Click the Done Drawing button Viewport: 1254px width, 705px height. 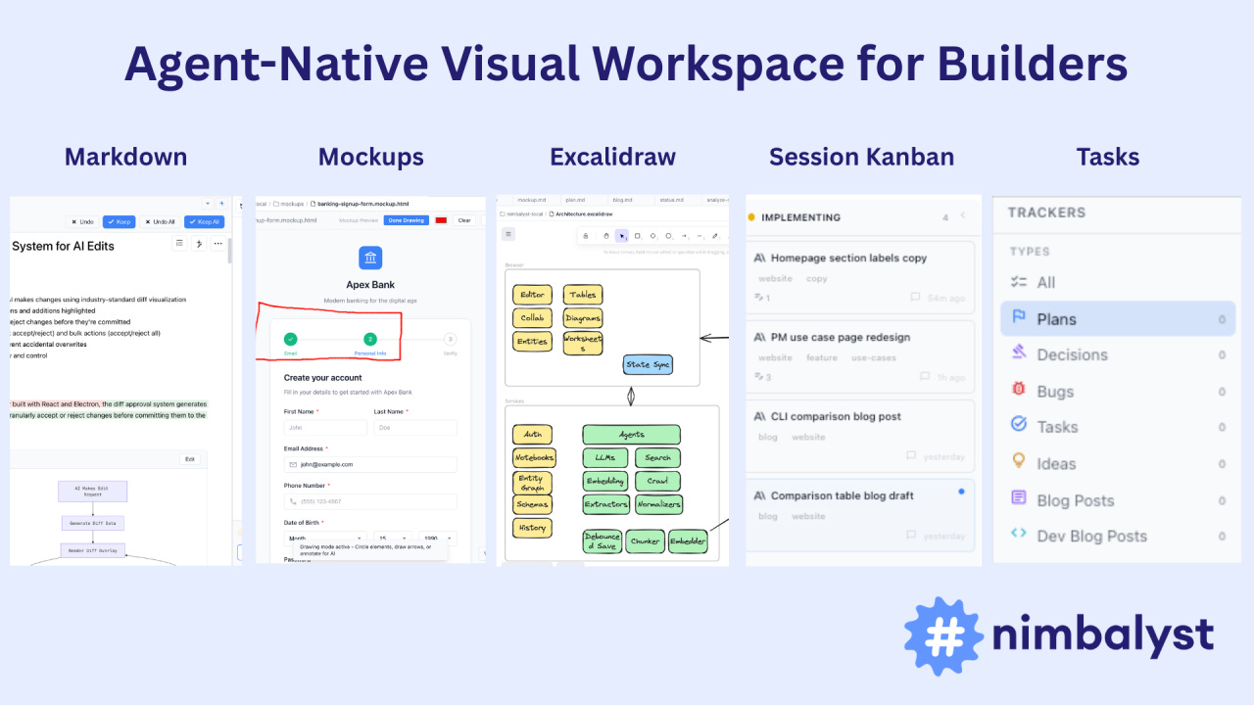pos(407,220)
